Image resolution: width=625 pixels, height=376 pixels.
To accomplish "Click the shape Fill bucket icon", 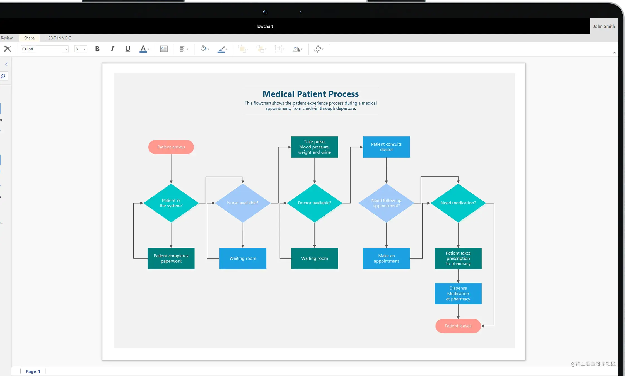I will coord(203,48).
